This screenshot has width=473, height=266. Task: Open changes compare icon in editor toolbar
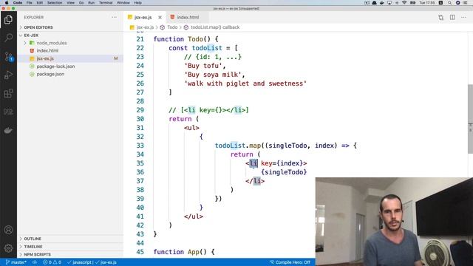click(x=440, y=17)
